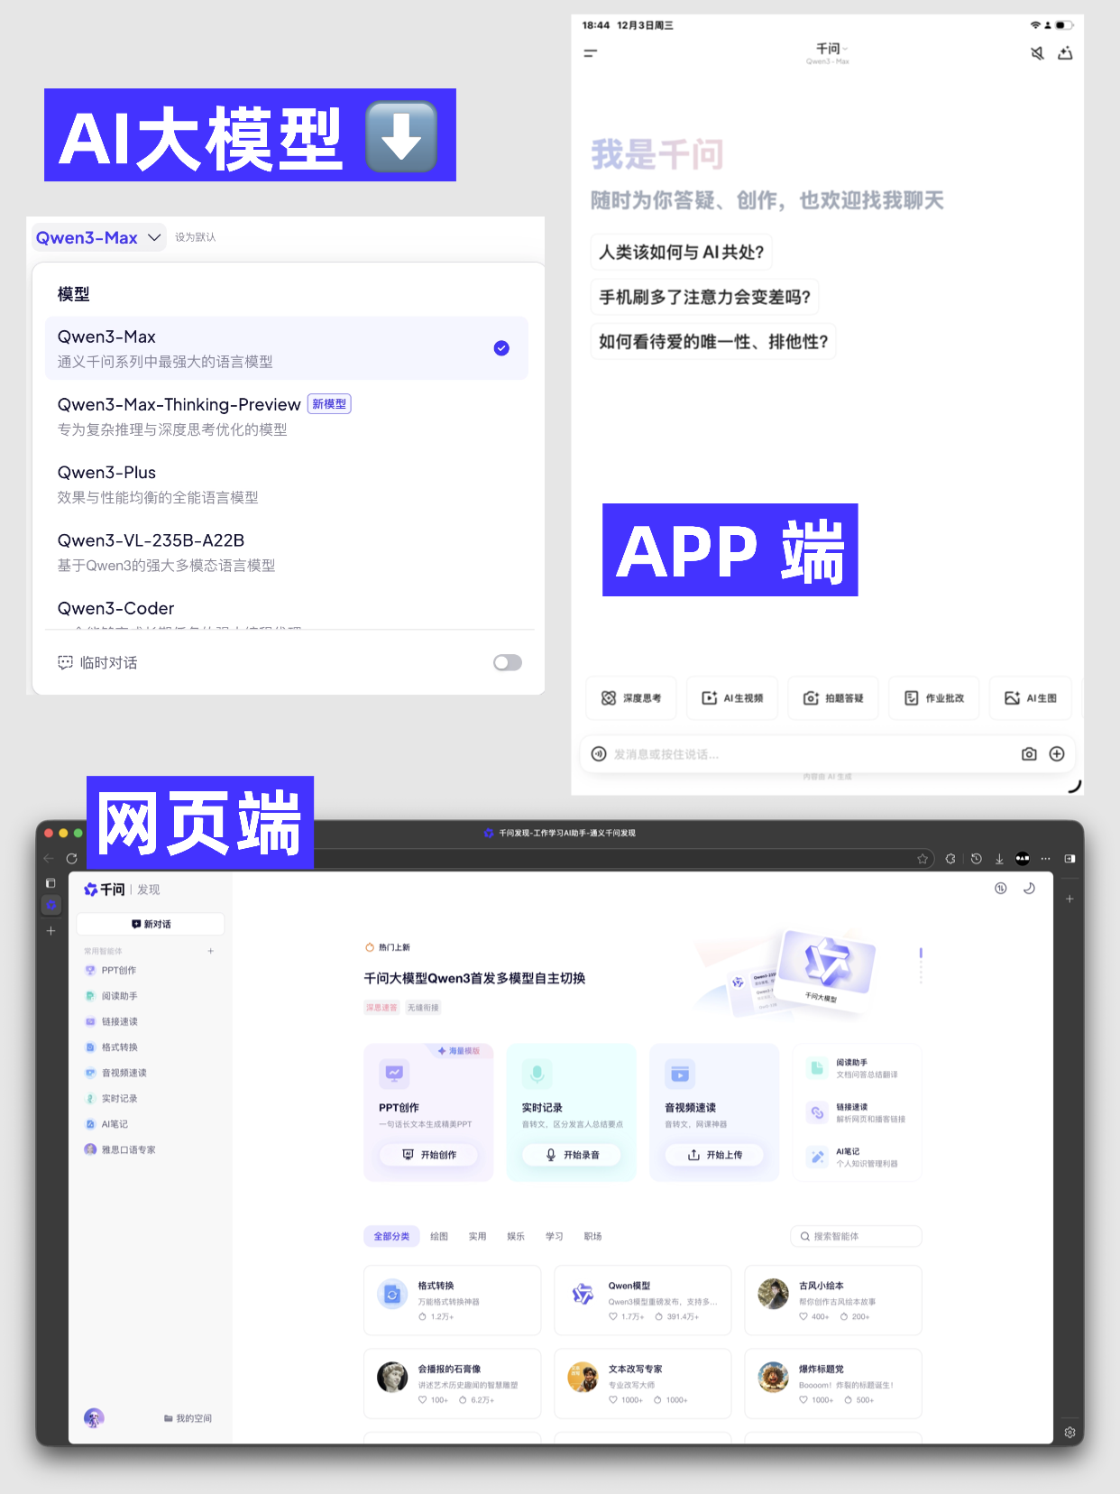Open 我的空间 at sidebar bottom

(188, 1418)
